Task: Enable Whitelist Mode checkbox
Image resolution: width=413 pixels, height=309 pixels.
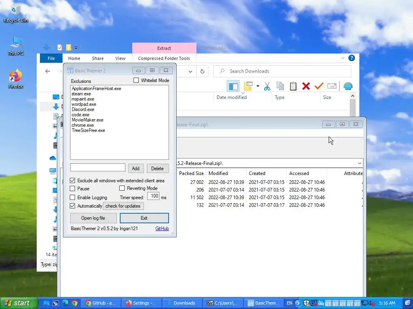Action: point(136,80)
